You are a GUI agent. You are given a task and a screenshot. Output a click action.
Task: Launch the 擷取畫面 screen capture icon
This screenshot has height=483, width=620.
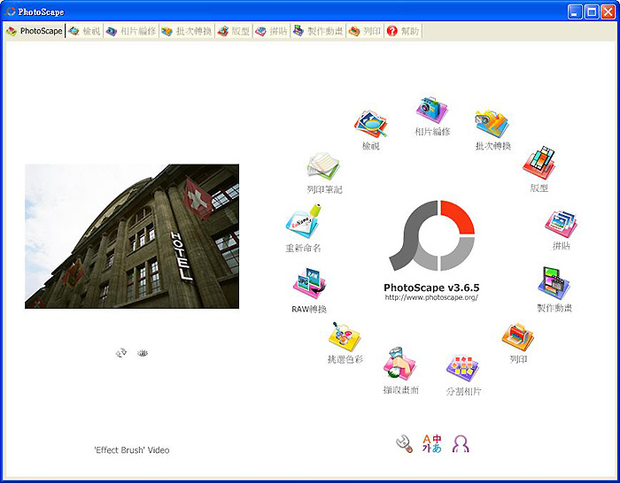[399, 364]
